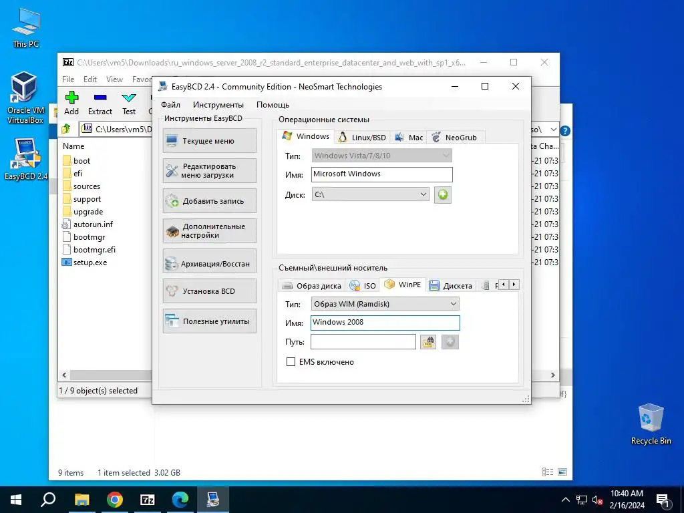Viewport: 684px width, 513px height.
Task: Click the up-folder icon in 7-Zip
Action: tap(66, 129)
